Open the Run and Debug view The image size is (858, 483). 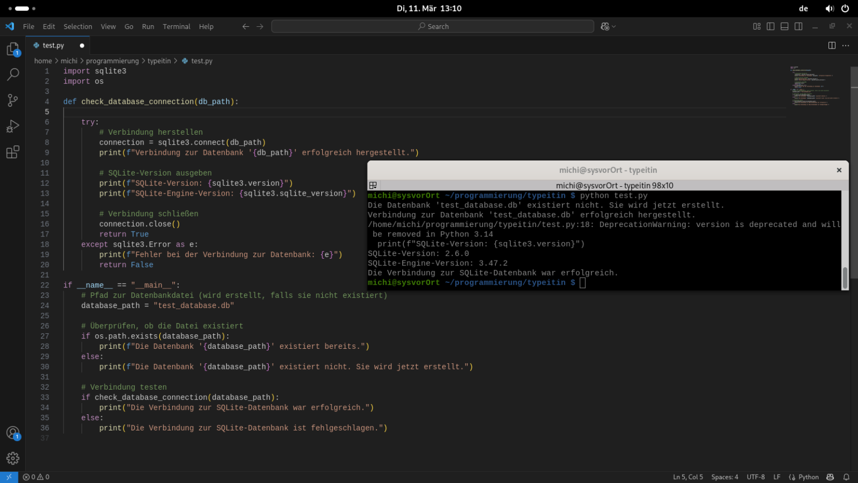tap(12, 126)
